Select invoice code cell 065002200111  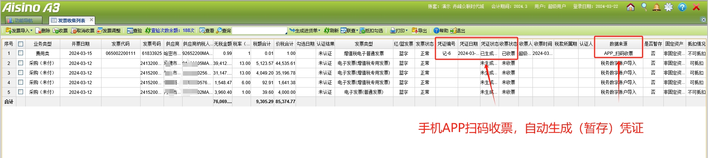(120, 53)
